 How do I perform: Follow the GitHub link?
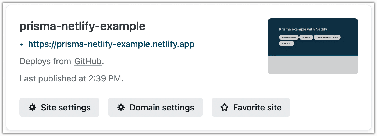[x=88, y=62]
